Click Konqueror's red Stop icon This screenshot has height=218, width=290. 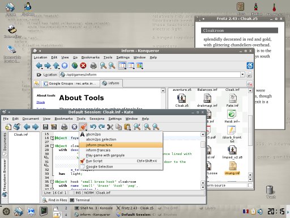[83, 66]
